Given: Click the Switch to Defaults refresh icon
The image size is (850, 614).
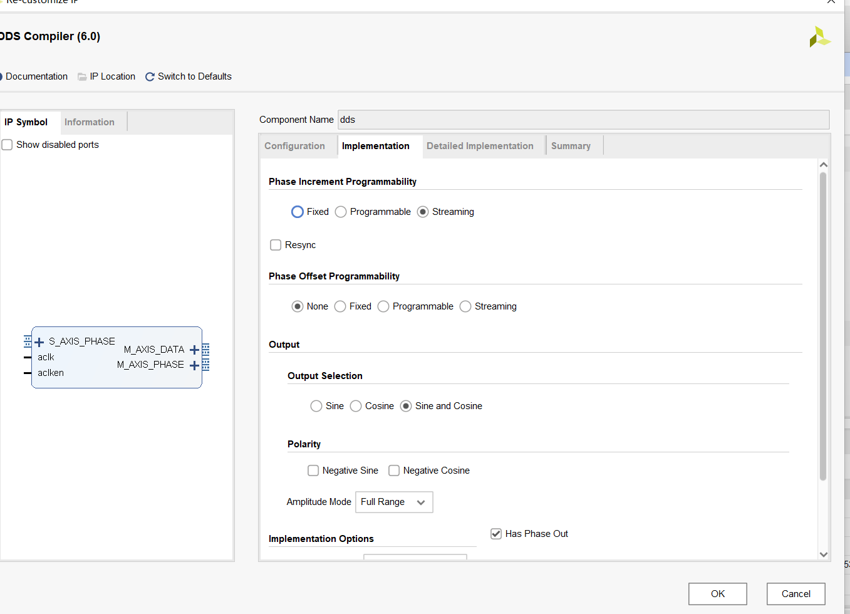Looking at the screenshot, I should (x=150, y=76).
